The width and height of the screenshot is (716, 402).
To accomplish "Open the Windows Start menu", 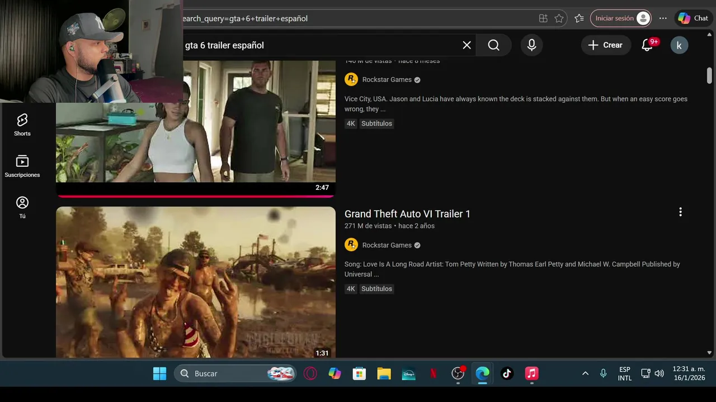I will [159, 374].
